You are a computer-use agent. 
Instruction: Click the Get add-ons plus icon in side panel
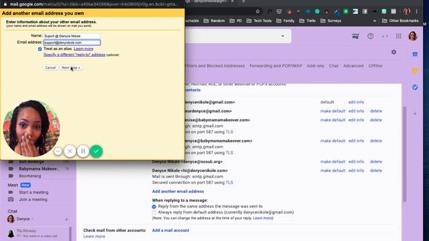(415, 113)
